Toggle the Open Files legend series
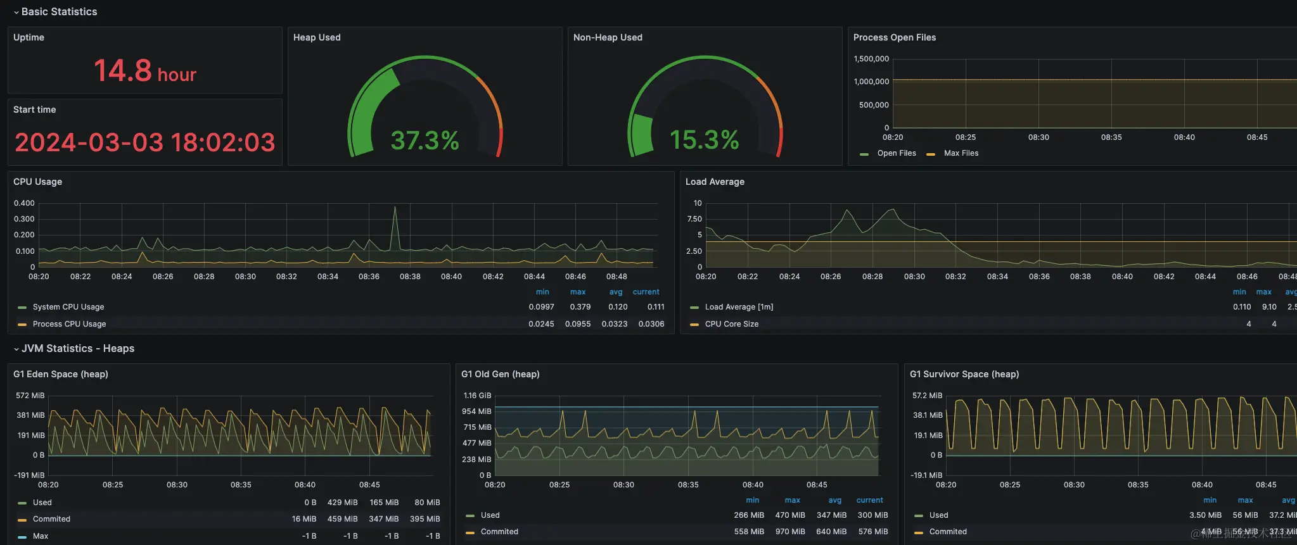The height and width of the screenshot is (545, 1297). click(897, 153)
